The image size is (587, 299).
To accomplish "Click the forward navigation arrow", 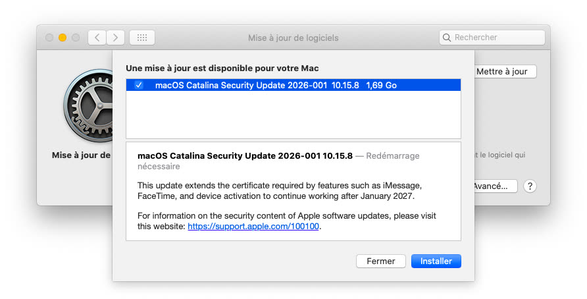I will point(116,38).
